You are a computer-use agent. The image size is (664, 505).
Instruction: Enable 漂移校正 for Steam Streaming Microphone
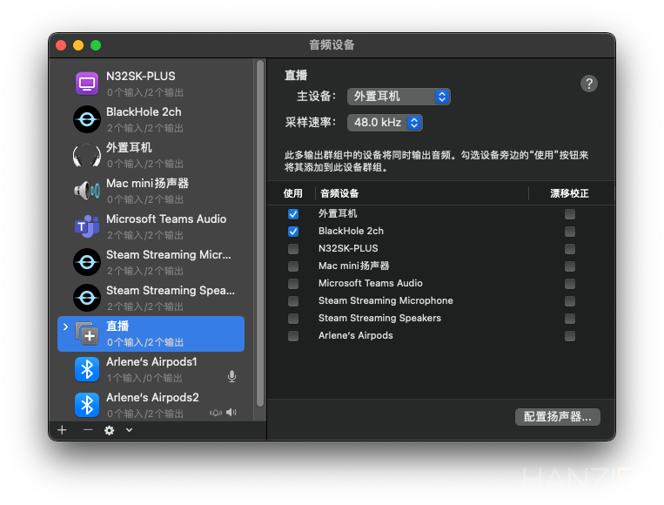569,300
